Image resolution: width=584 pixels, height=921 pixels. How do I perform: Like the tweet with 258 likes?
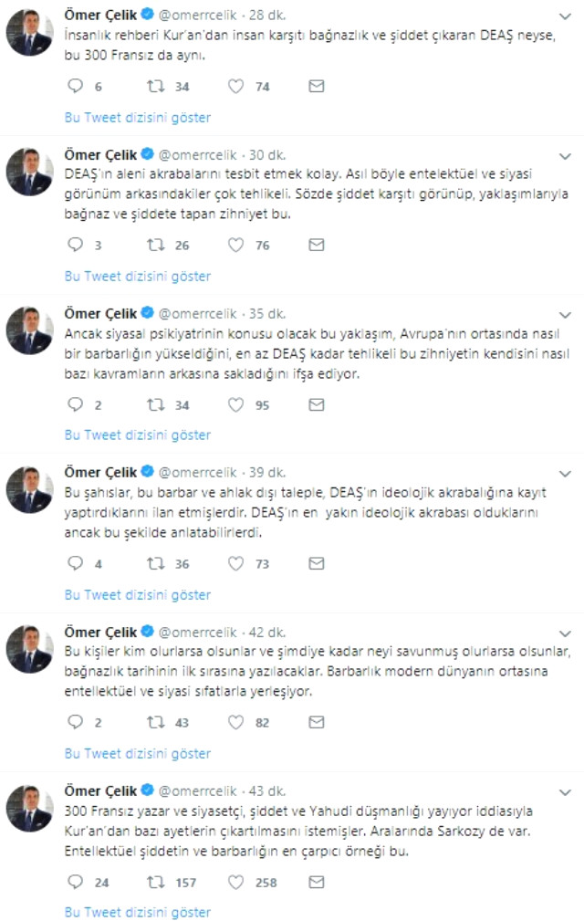pos(236,882)
